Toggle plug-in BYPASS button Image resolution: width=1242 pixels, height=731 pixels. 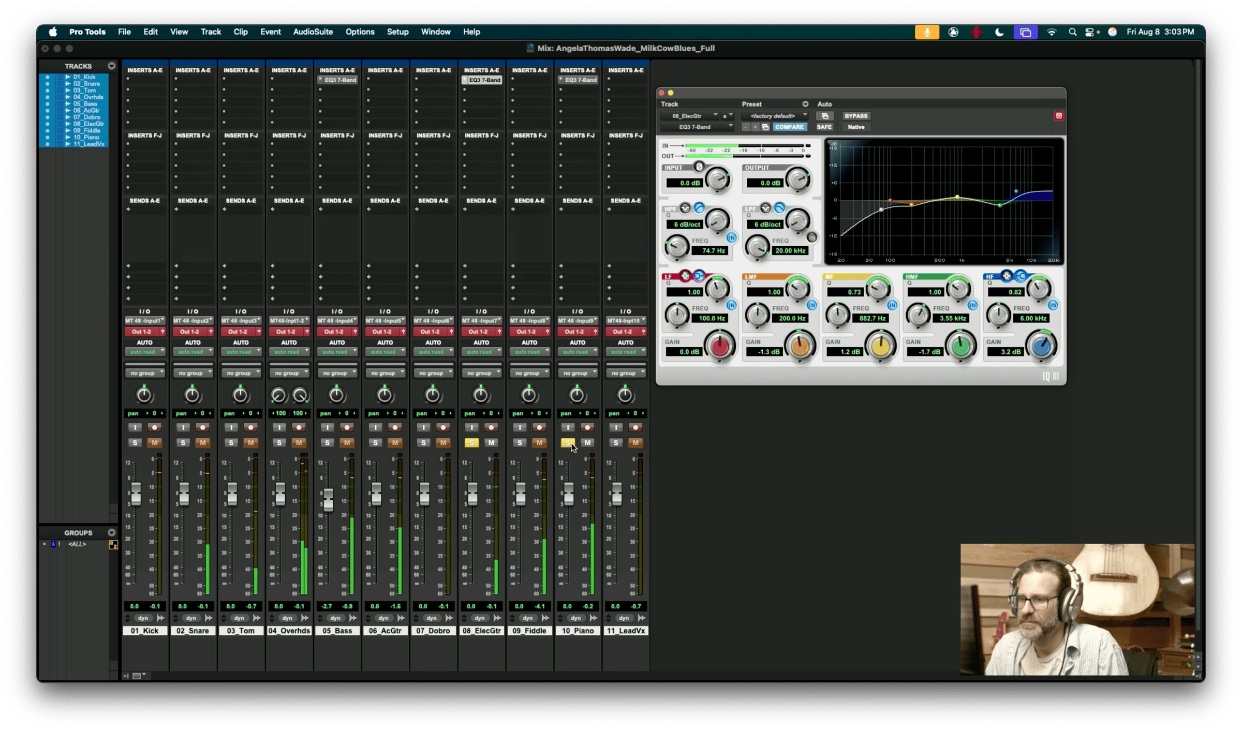click(x=855, y=116)
